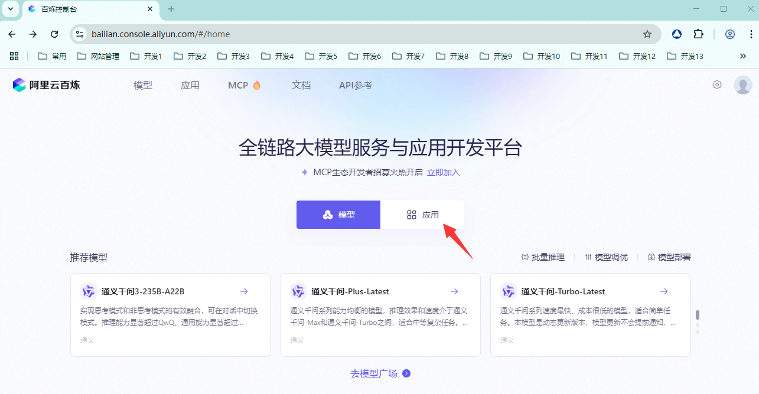Open the 开发8 bookmark folder

click(452, 56)
